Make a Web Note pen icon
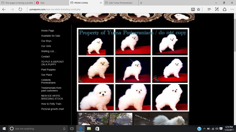Image resolution: width=236 pixels, height=132 pixels. (217, 9)
